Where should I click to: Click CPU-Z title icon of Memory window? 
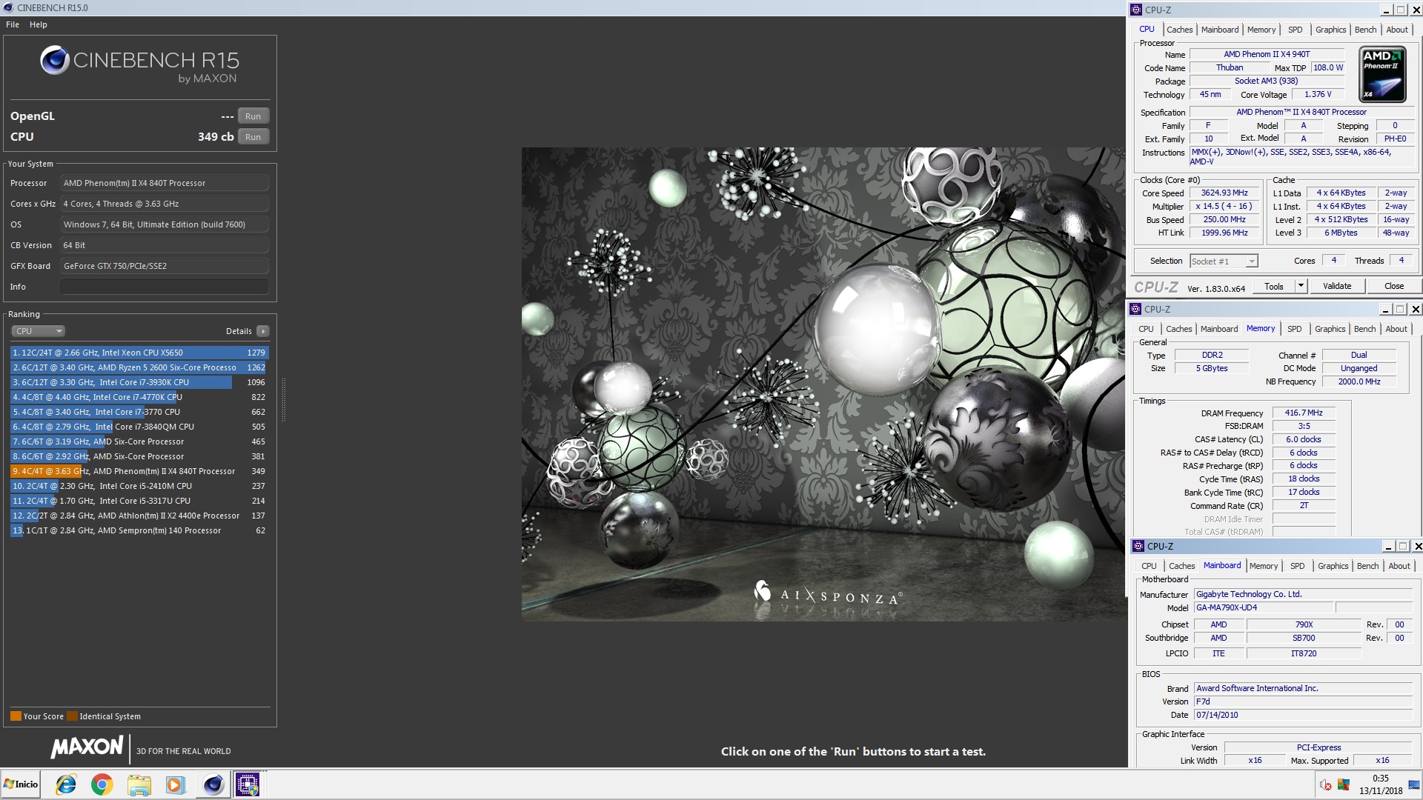coord(1135,309)
